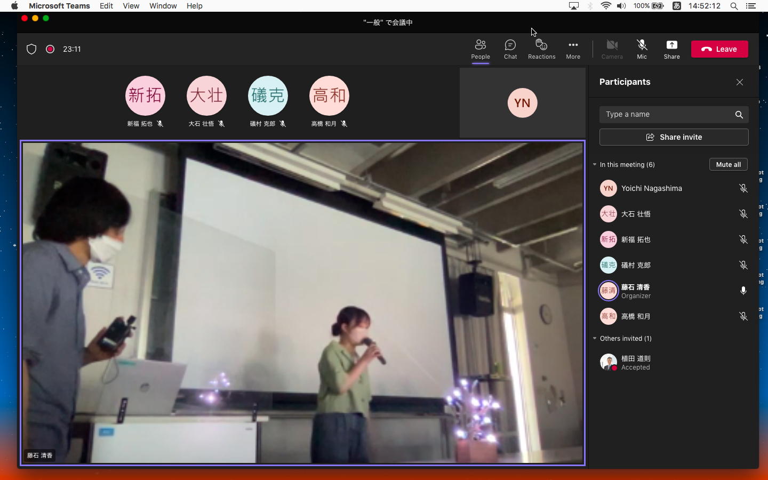Click the red Leave button
Screen dimensions: 768x480
[719, 49]
